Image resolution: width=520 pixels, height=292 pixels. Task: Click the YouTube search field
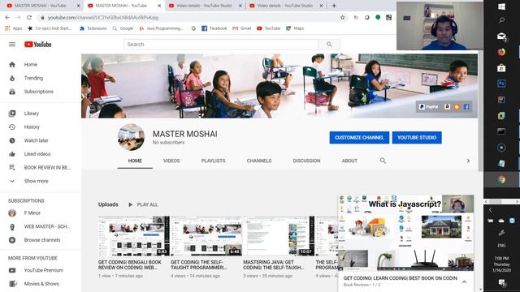221,45
